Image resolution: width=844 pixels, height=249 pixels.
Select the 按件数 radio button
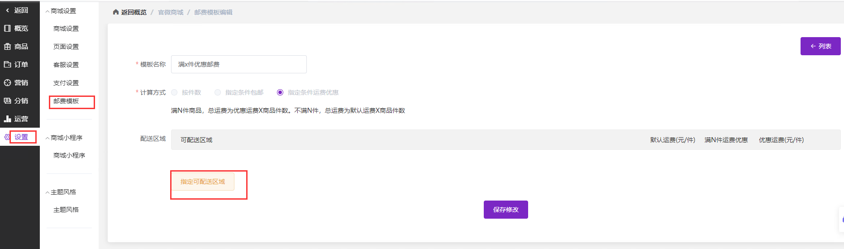click(174, 92)
